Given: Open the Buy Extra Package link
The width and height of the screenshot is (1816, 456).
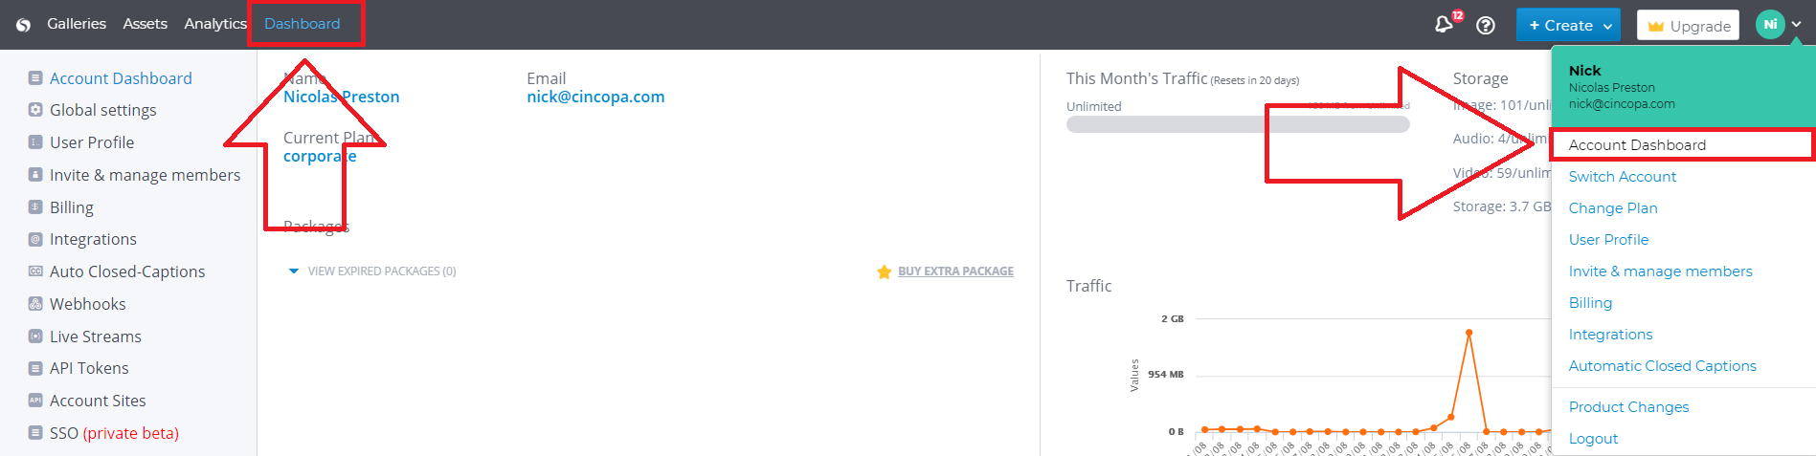Looking at the screenshot, I should [955, 271].
